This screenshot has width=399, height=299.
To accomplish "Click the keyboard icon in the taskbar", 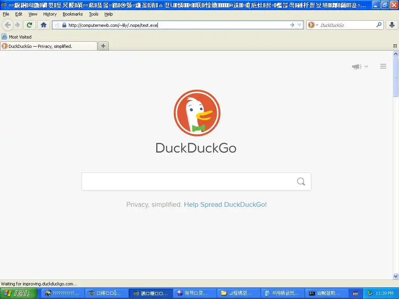I will point(355,294).
